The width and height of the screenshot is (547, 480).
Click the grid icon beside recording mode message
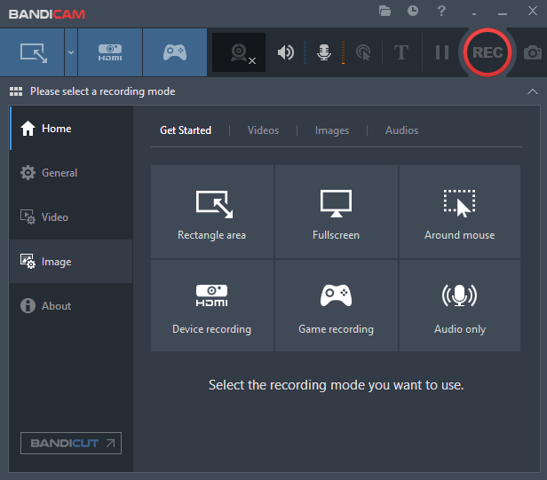(16, 91)
